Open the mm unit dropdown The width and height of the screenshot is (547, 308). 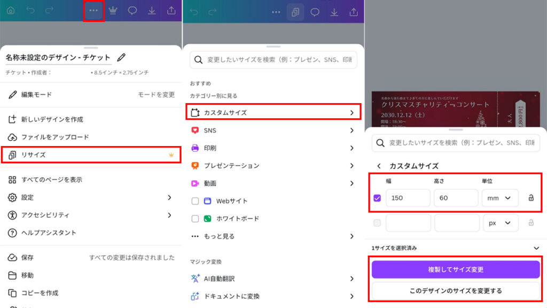[x=500, y=198]
